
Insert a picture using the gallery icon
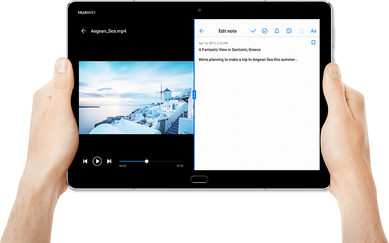(x=289, y=31)
